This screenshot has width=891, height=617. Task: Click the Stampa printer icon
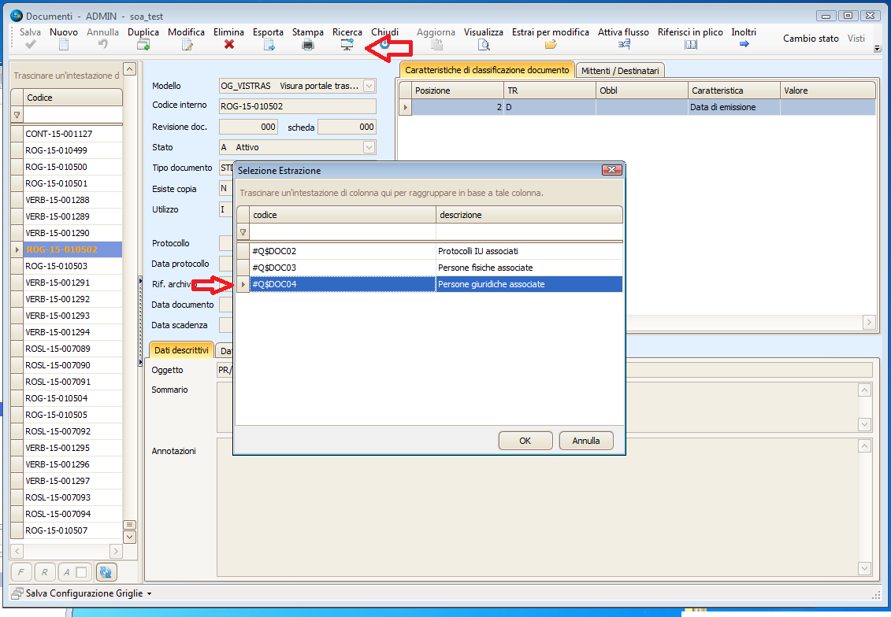pos(308,45)
